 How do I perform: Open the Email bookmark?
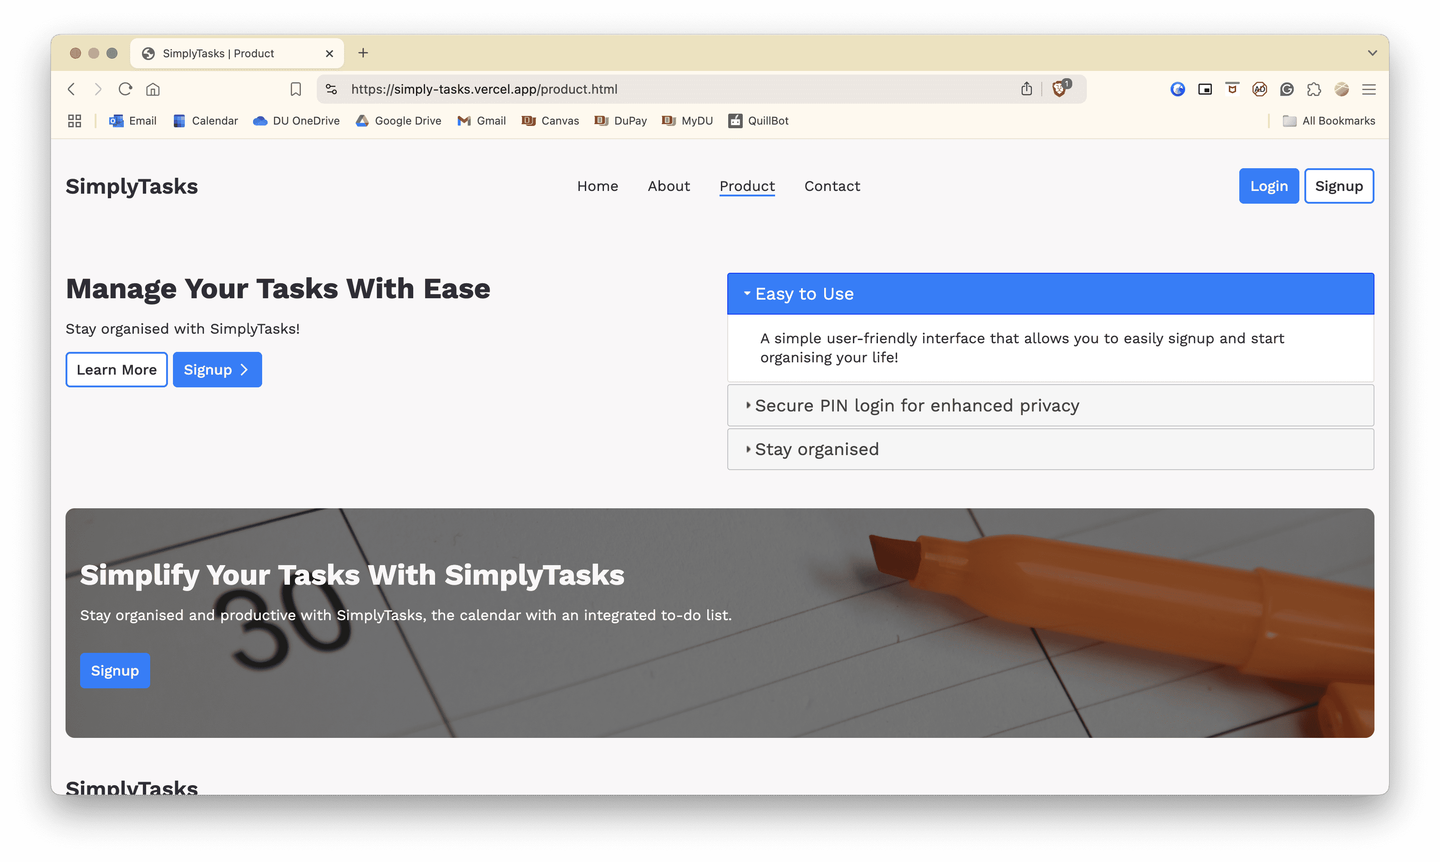click(x=132, y=121)
